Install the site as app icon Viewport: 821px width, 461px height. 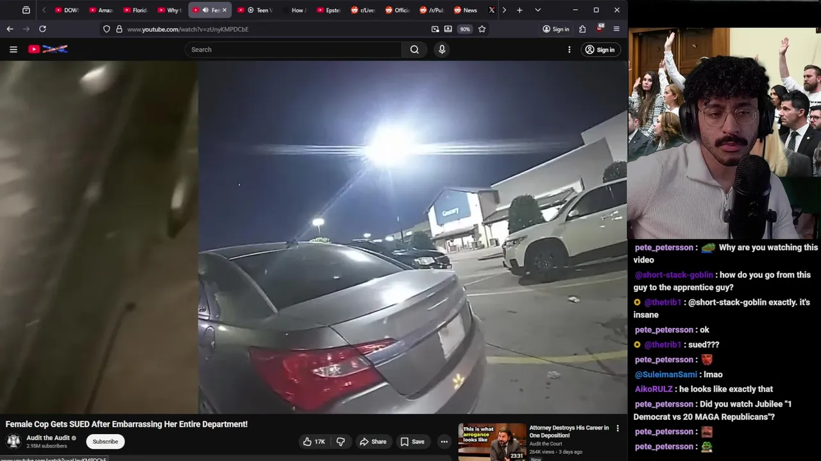448,29
